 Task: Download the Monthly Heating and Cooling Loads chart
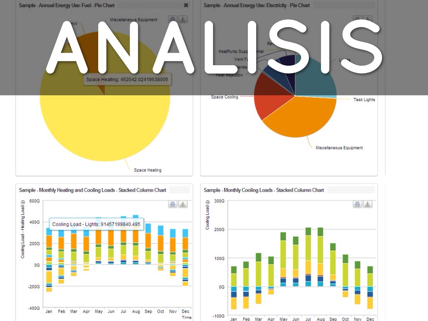pos(183,204)
